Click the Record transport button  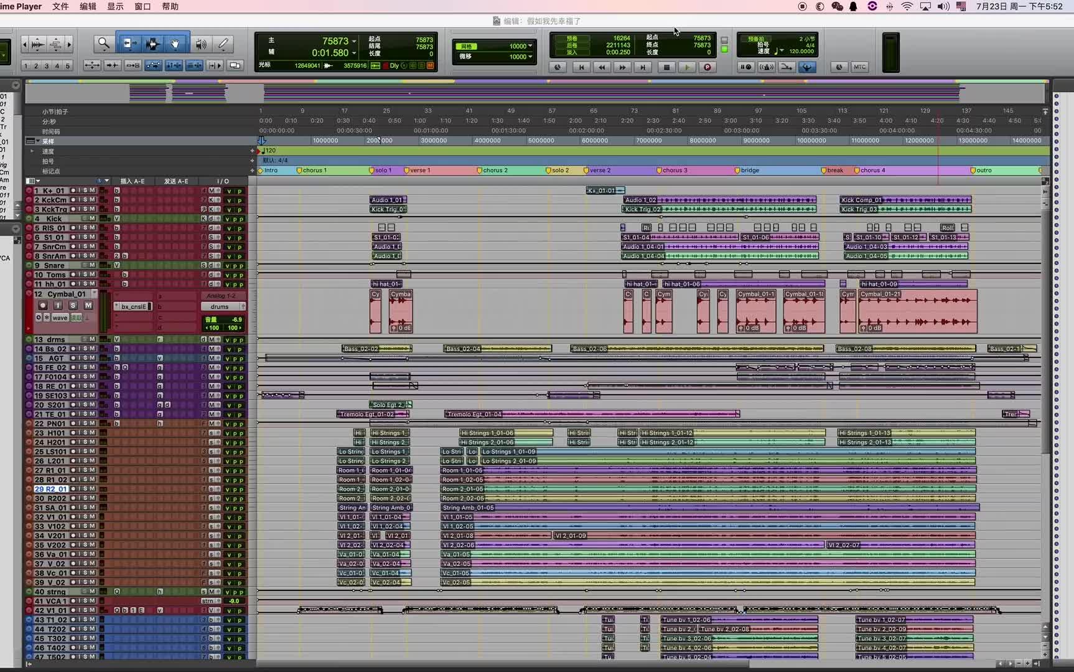pos(707,67)
